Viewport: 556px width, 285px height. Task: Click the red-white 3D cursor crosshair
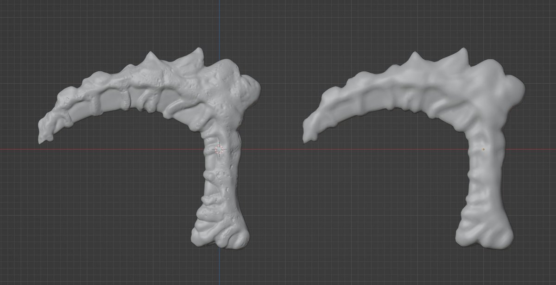[220, 149]
